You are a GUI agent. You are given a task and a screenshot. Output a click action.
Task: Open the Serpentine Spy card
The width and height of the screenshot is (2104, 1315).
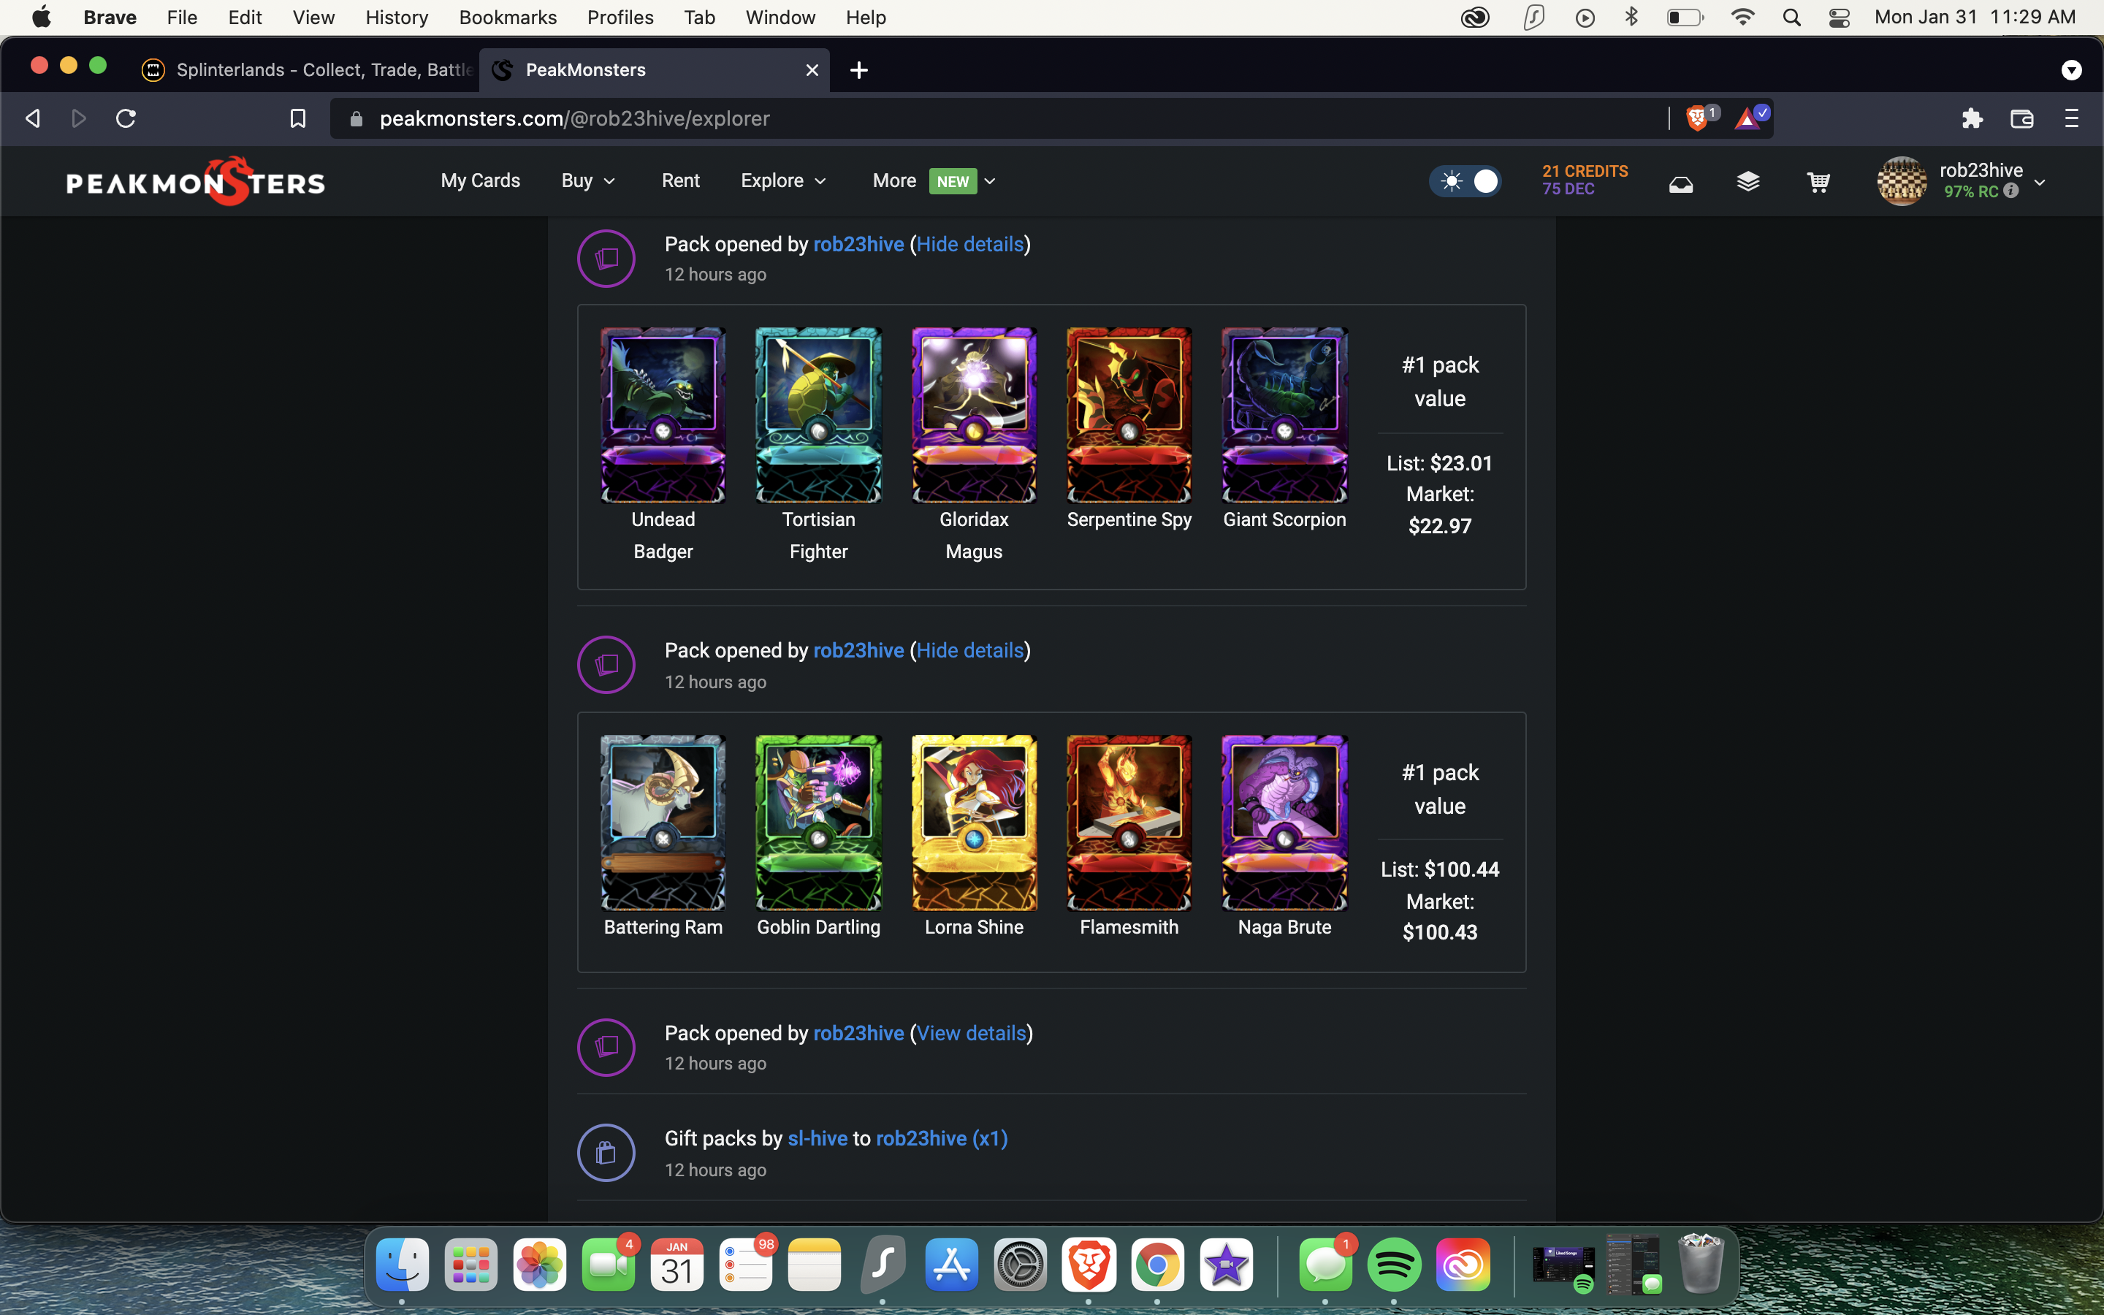(x=1129, y=415)
